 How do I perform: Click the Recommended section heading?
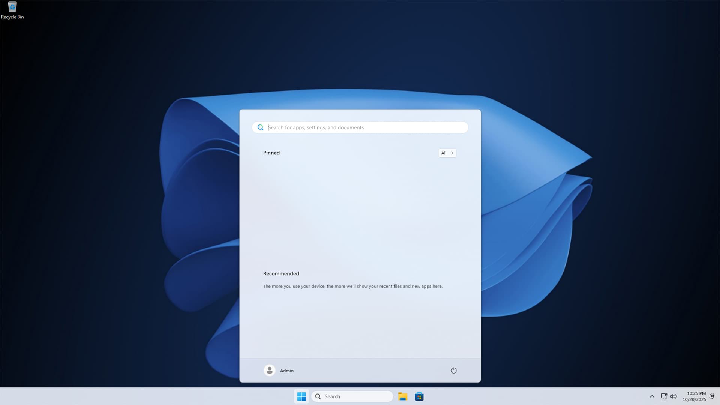281,273
